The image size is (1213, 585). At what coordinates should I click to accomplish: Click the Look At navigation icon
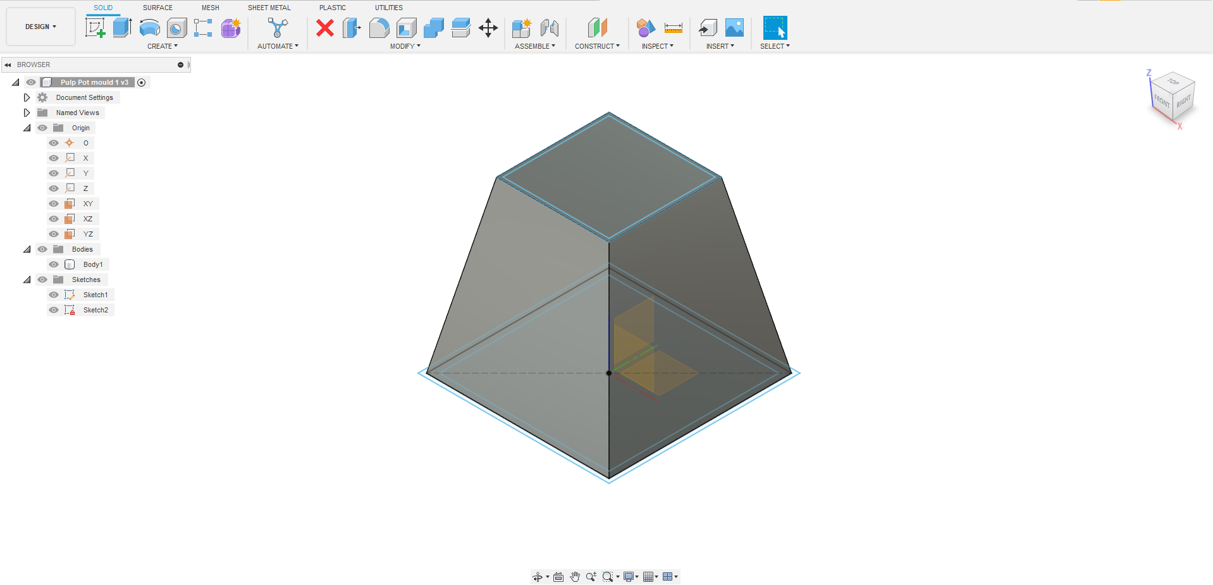click(558, 577)
